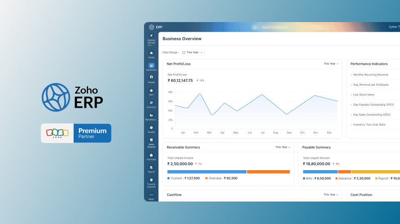Click the 7% receivable trend indicator

(x=198, y=164)
